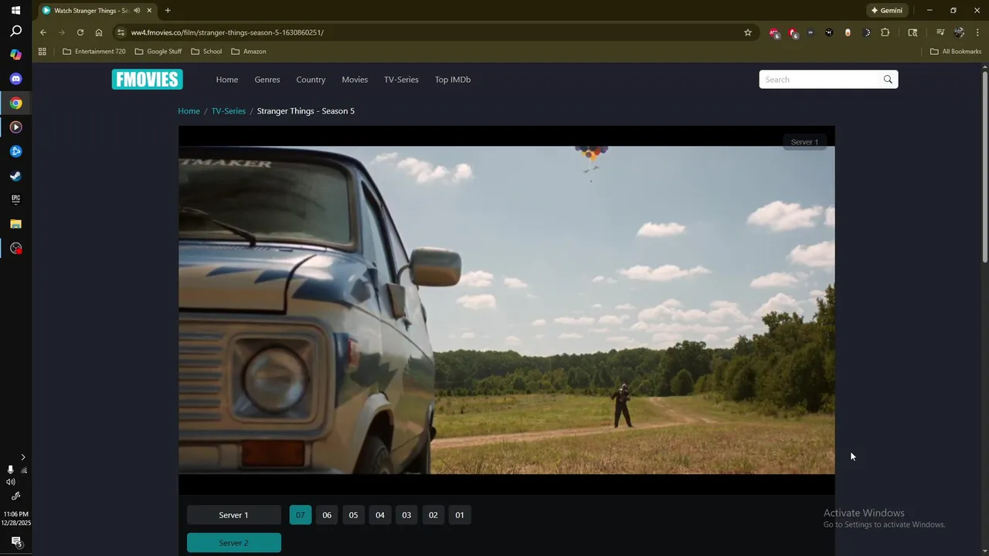Open Google Lens search icon

[x=913, y=32]
